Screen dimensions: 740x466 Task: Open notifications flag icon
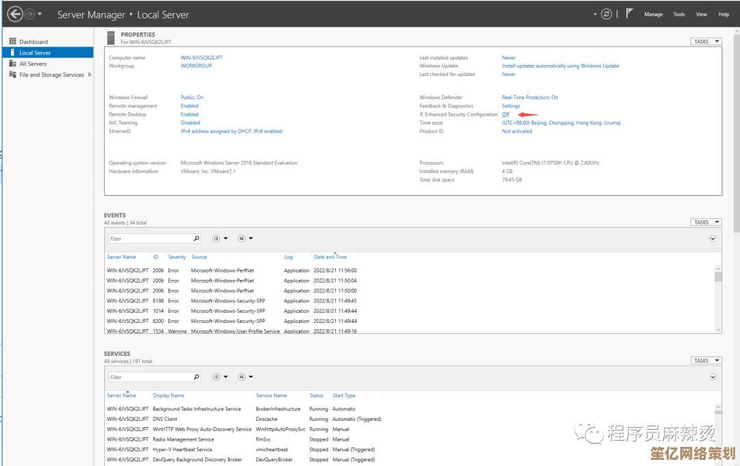click(629, 14)
